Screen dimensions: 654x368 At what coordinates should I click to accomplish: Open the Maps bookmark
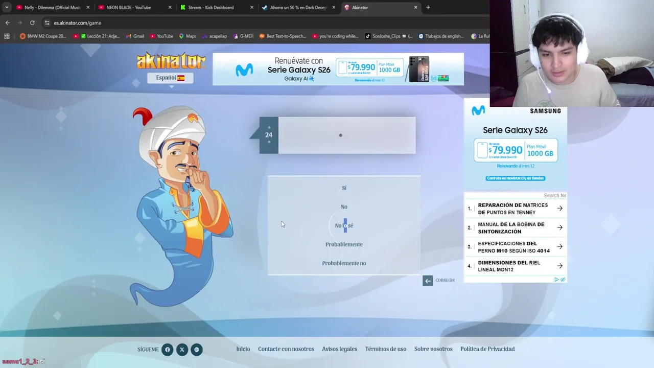(x=188, y=36)
